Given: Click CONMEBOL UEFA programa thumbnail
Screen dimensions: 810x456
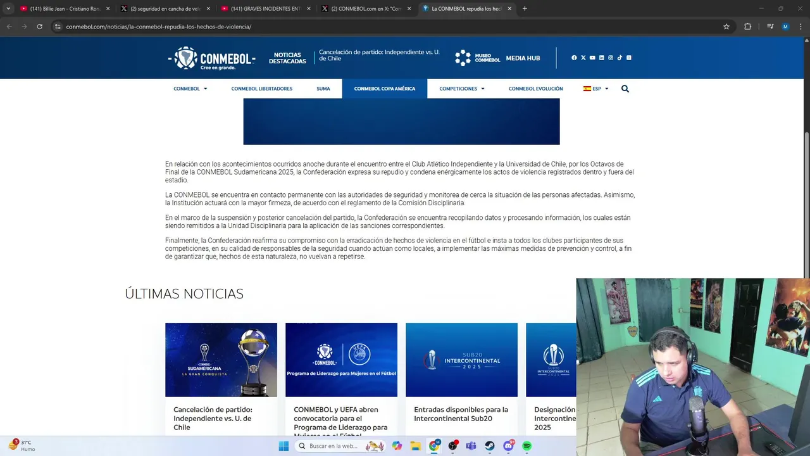Looking at the screenshot, I should [x=341, y=360].
